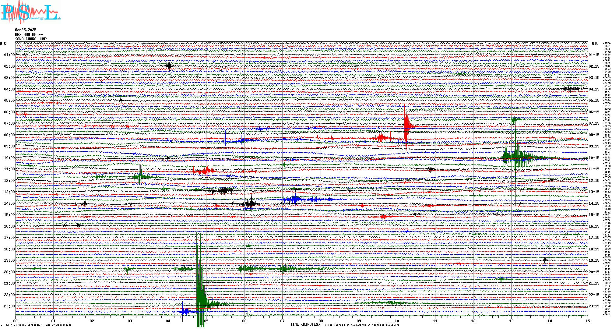Click the Traces clipped note at bottom
The height and width of the screenshot is (329, 612).
click(361, 325)
